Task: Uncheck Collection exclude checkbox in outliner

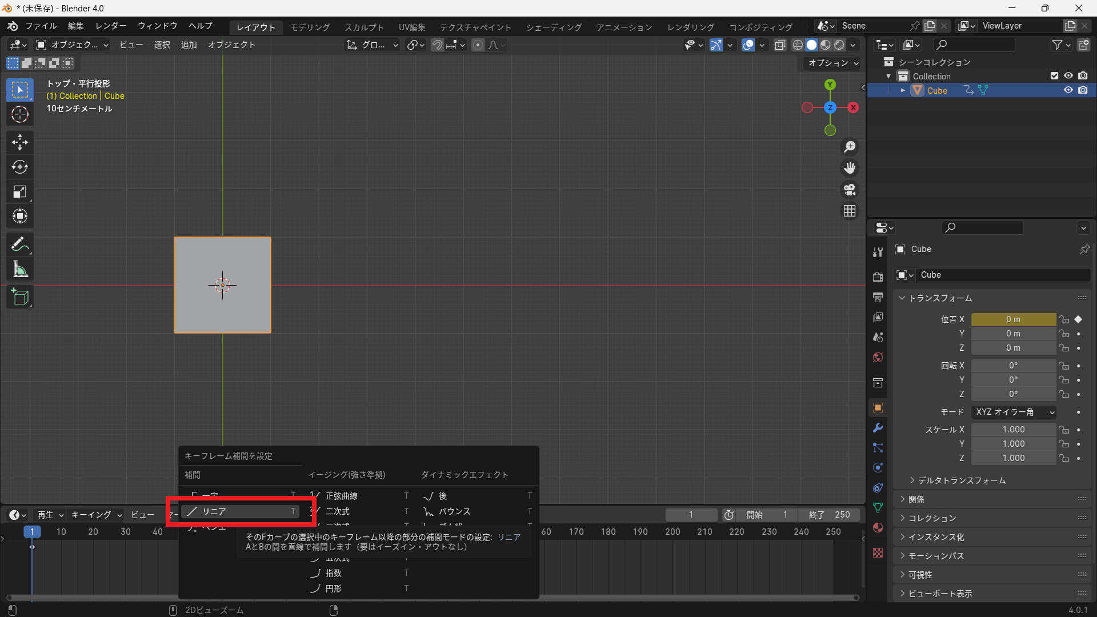Action: [x=1055, y=76]
